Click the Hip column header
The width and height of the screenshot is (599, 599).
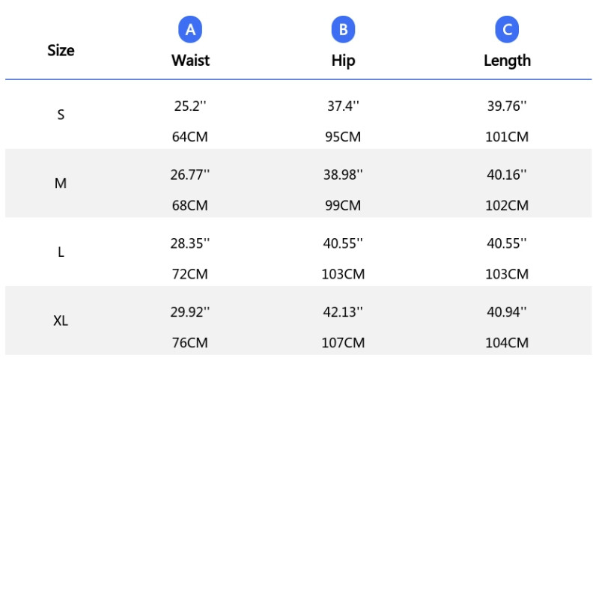click(343, 61)
